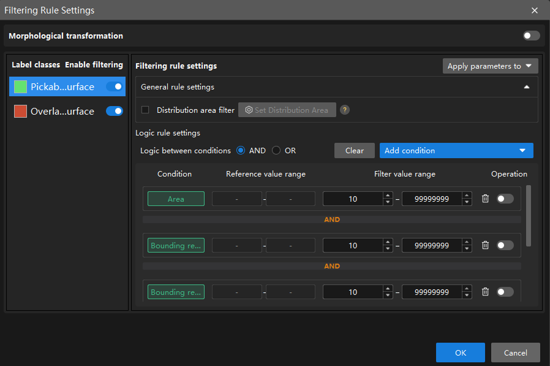Select the OR logic radio button

pyautogui.click(x=276, y=150)
